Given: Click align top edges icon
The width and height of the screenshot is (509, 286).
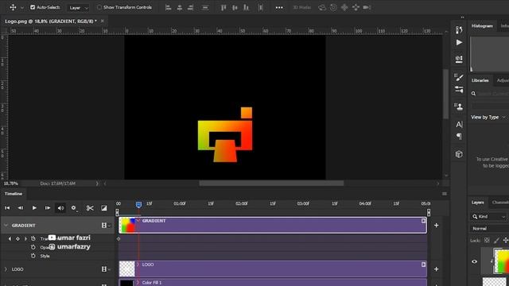Looking at the screenshot, I should (223, 7).
